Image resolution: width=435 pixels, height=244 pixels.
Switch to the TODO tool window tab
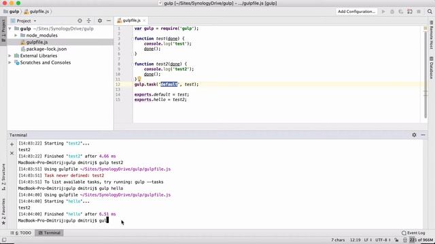coord(21,233)
